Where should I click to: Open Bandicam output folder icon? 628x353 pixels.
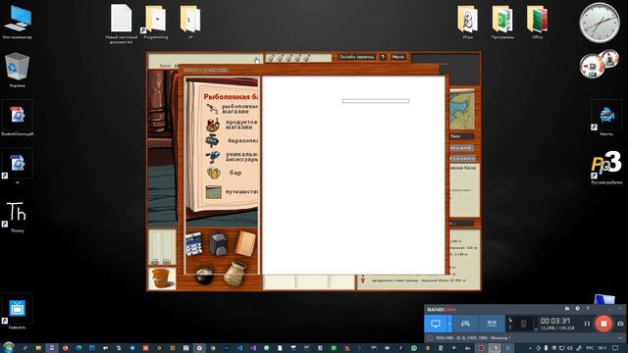567,309
